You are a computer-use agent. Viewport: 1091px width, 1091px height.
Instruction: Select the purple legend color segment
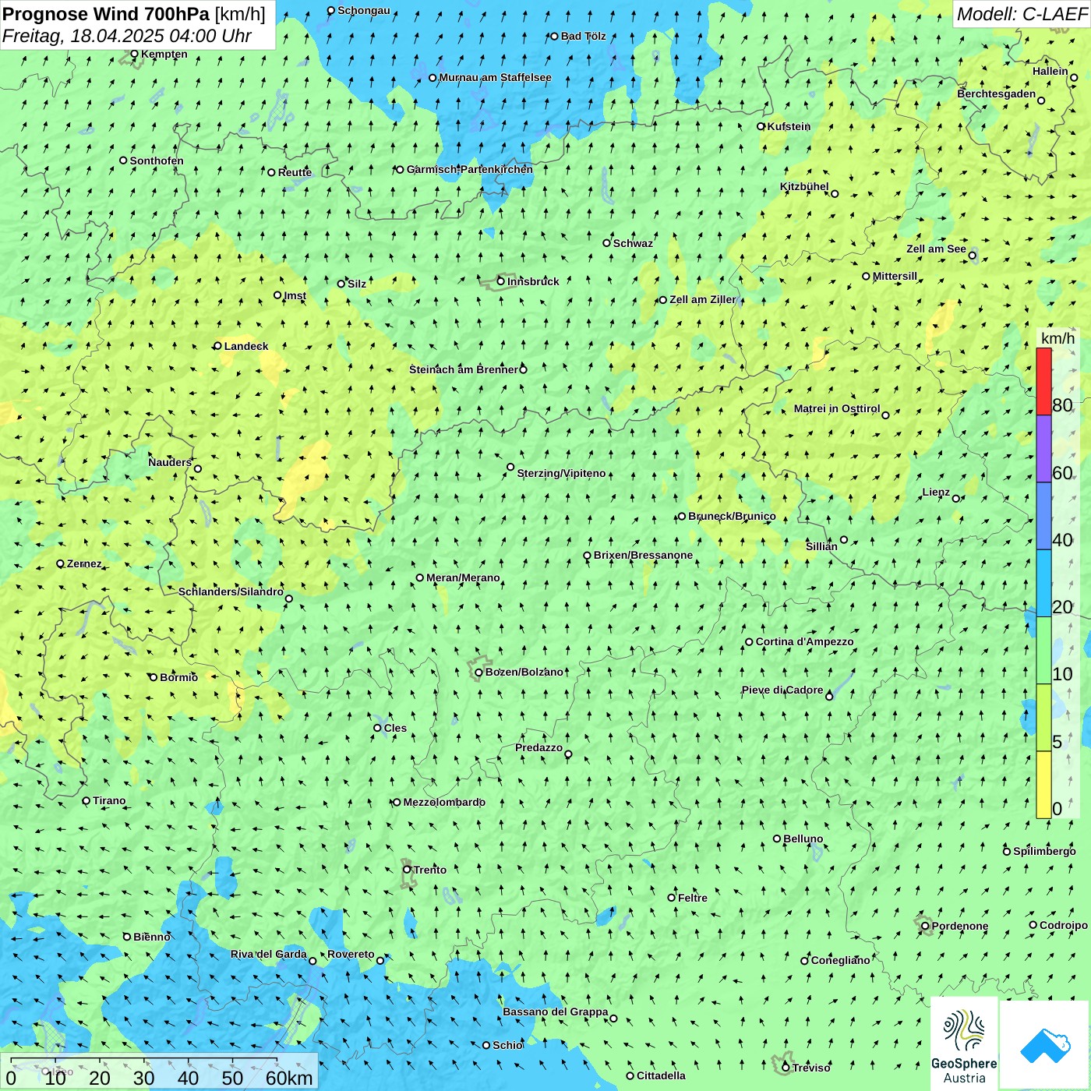point(1043,449)
